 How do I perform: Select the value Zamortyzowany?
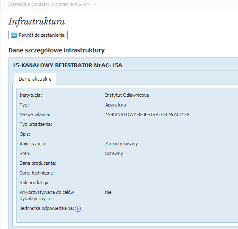(x=122, y=144)
